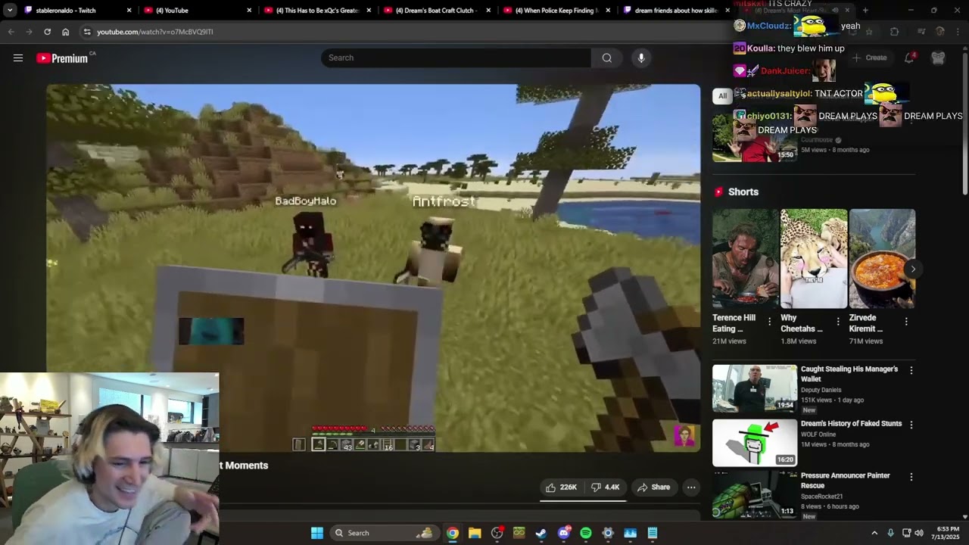Go to browser home page
This screenshot has height=545, width=969.
(x=65, y=32)
